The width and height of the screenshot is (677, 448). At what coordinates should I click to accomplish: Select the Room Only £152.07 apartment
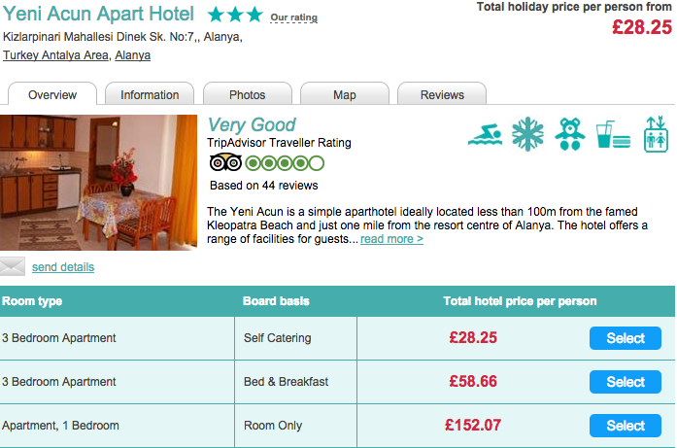pyautogui.click(x=626, y=426)
